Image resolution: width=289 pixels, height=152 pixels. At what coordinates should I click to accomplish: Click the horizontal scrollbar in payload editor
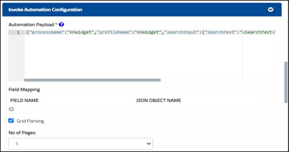(92, 80)
